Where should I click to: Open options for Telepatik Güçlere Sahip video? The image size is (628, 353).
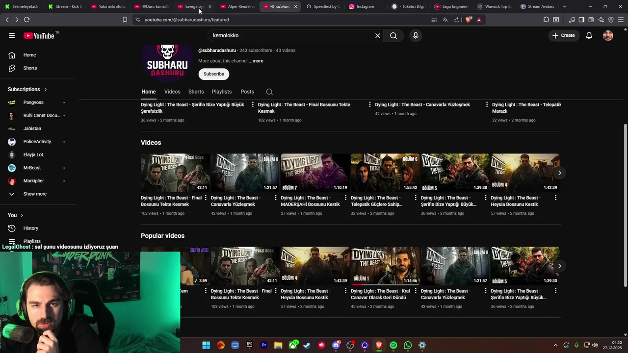click(416, 198)
